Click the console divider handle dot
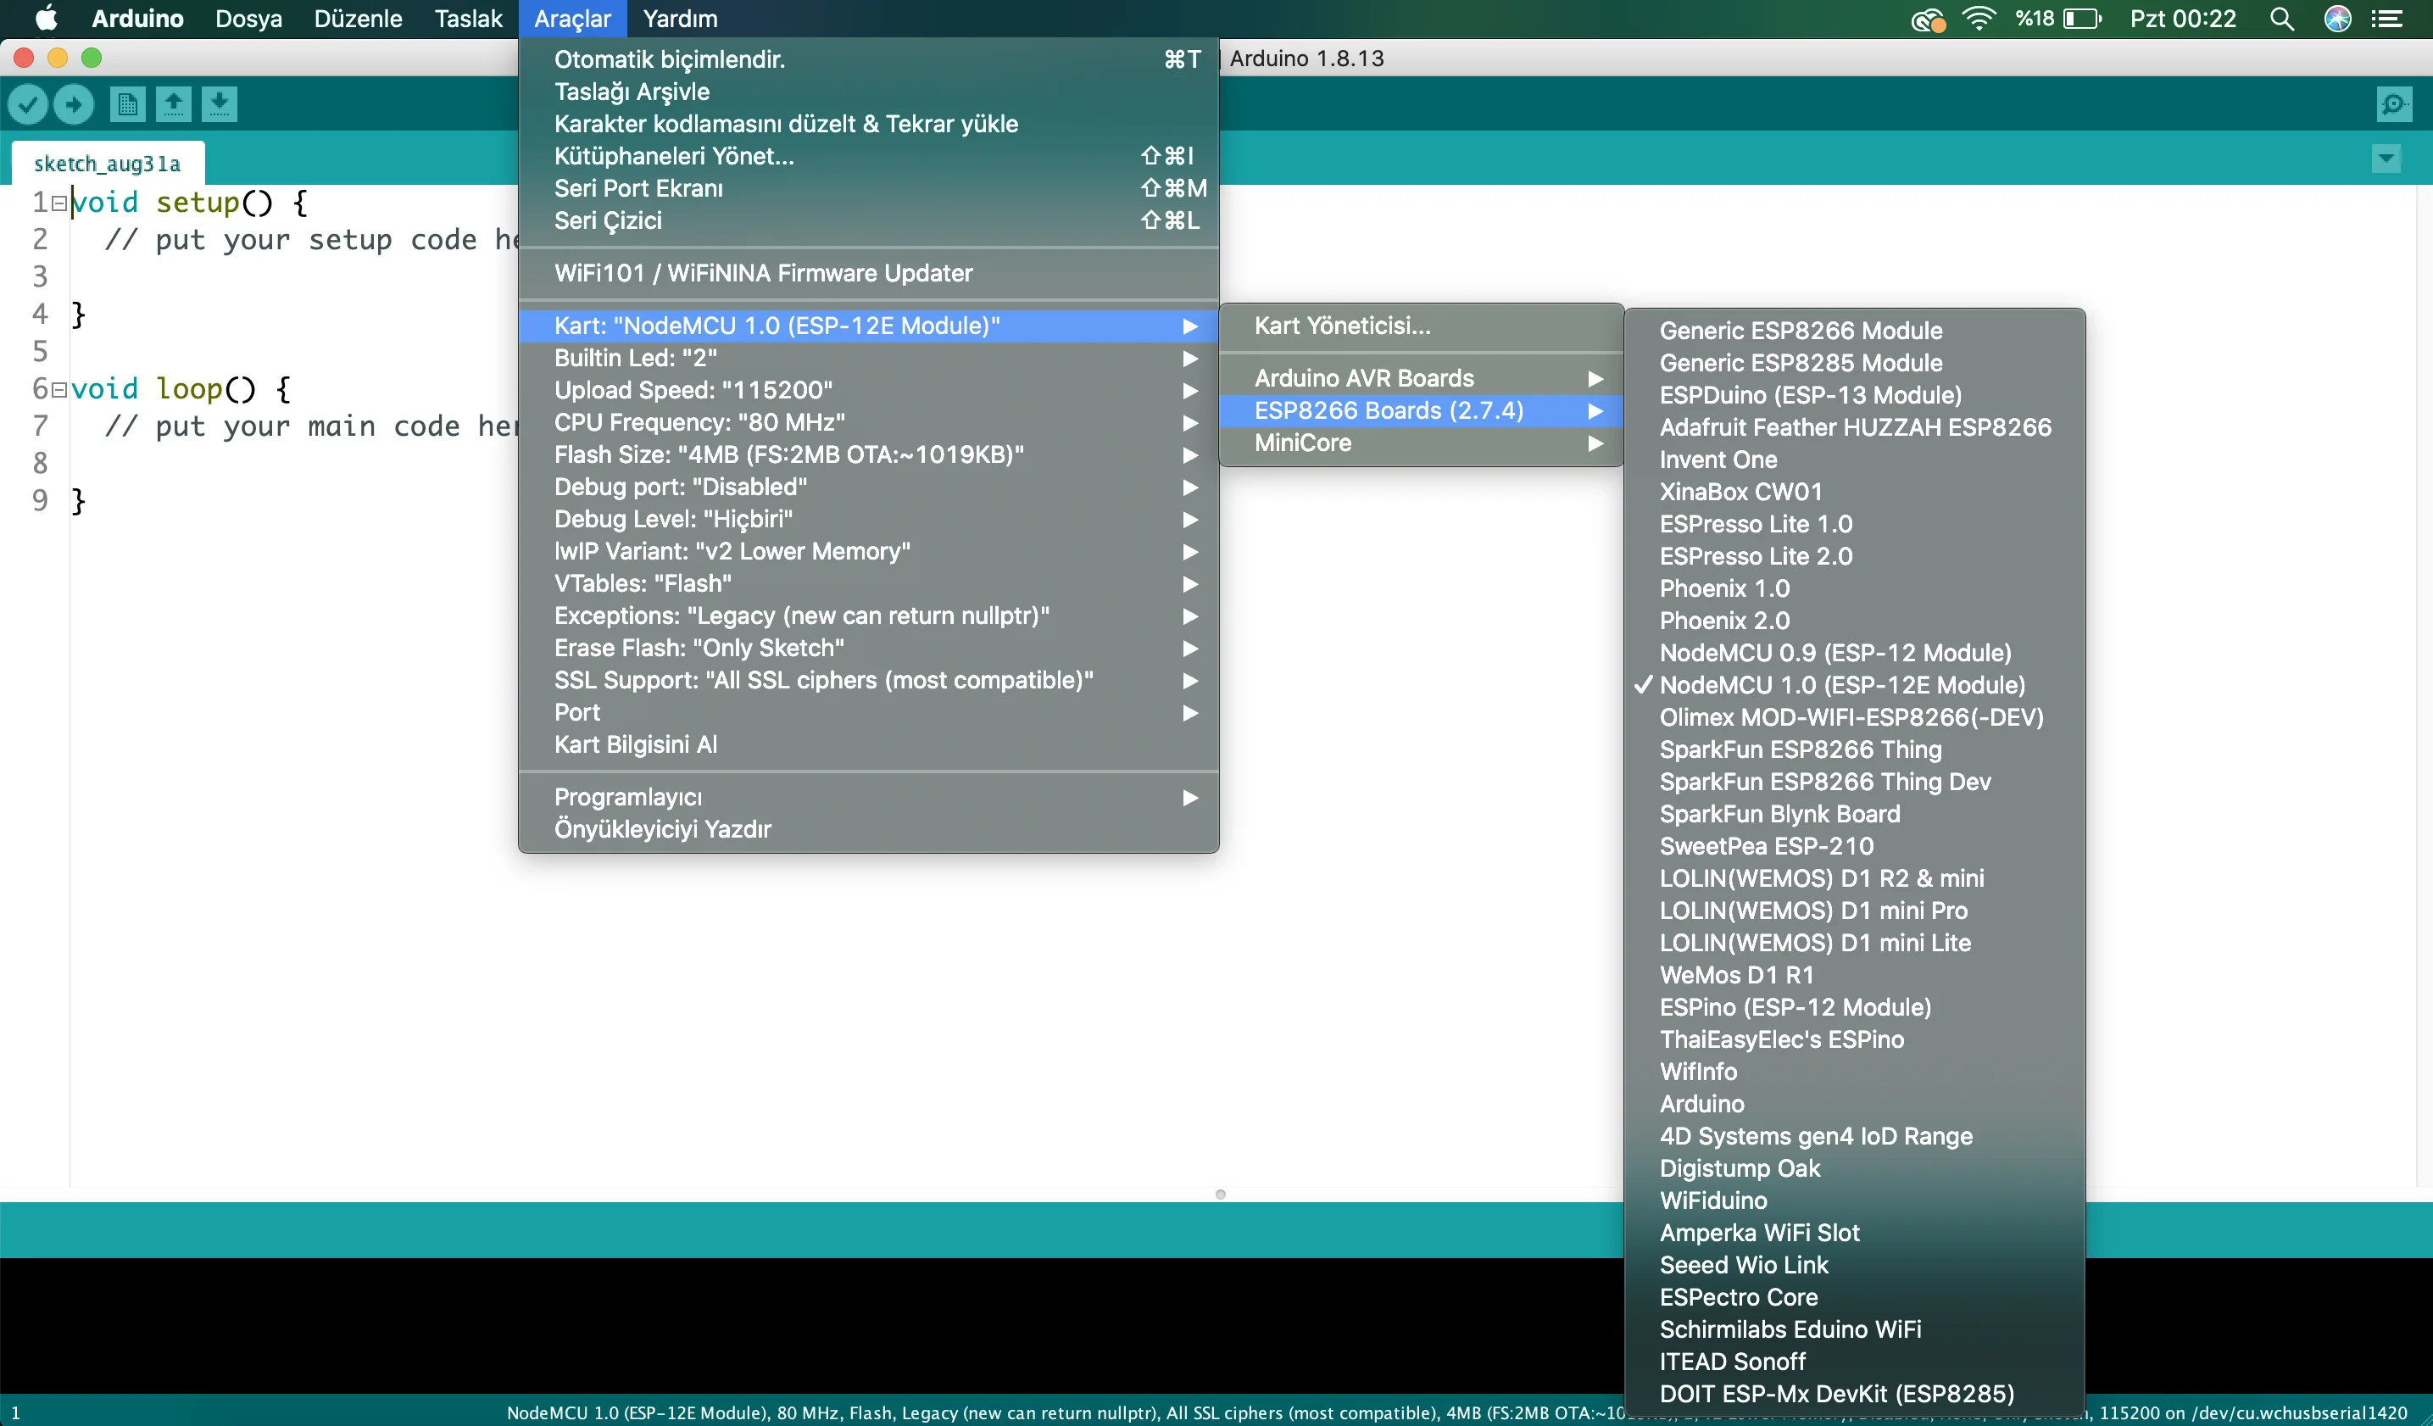The height and width of the screenshot is (1426, 2433). (1221, 1195)
